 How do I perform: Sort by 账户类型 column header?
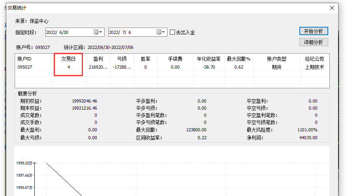point(277,59)
